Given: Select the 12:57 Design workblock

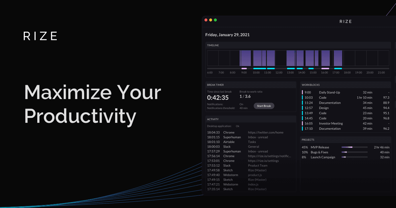Looking at the screenshot, I should coord(323,108).
